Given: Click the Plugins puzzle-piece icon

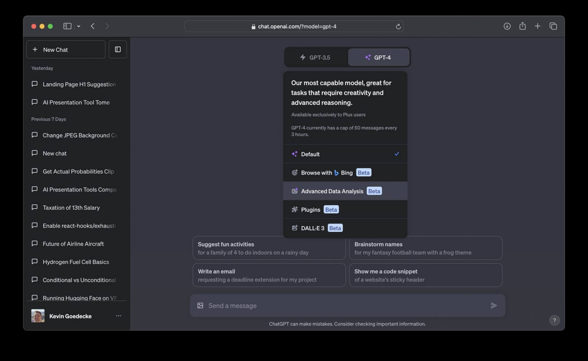Looking at the screenshot, I should click(294, 209).
